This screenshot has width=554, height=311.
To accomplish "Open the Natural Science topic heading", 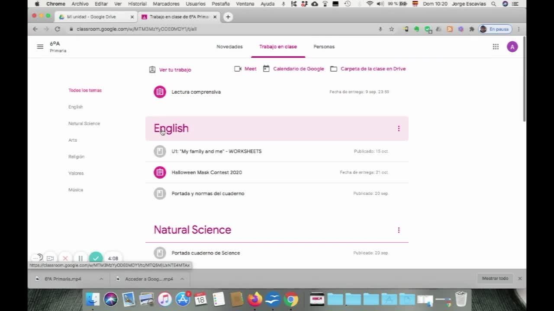I will (x=192, y=230).
